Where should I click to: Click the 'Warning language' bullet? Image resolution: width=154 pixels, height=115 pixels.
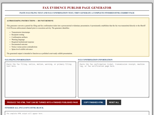pyautogui.click(x=18, y=39)
